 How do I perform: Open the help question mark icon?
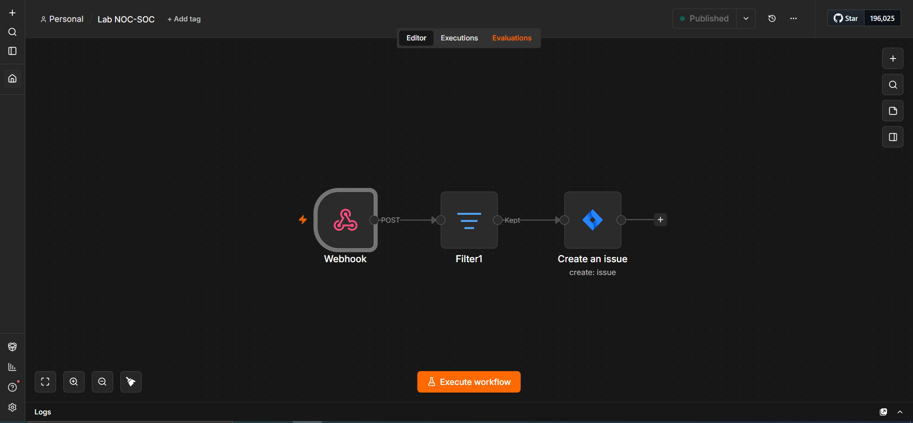pyautogui.click(x=12, y=387)
